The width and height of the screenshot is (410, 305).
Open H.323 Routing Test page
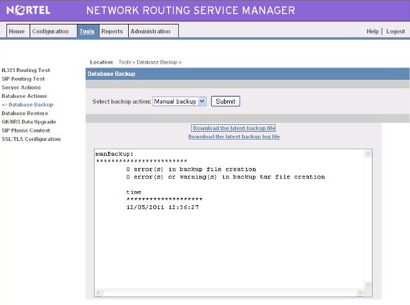[26, 70]
